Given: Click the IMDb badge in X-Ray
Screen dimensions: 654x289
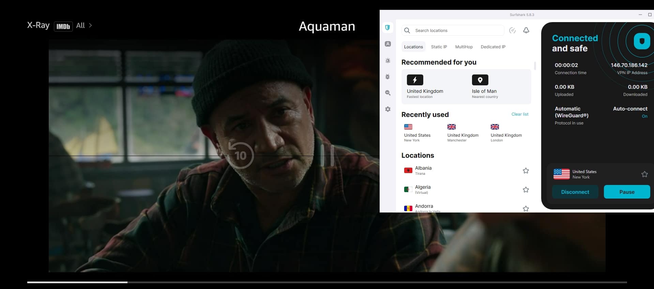Looking at the screenshot, I should point(63,26).
